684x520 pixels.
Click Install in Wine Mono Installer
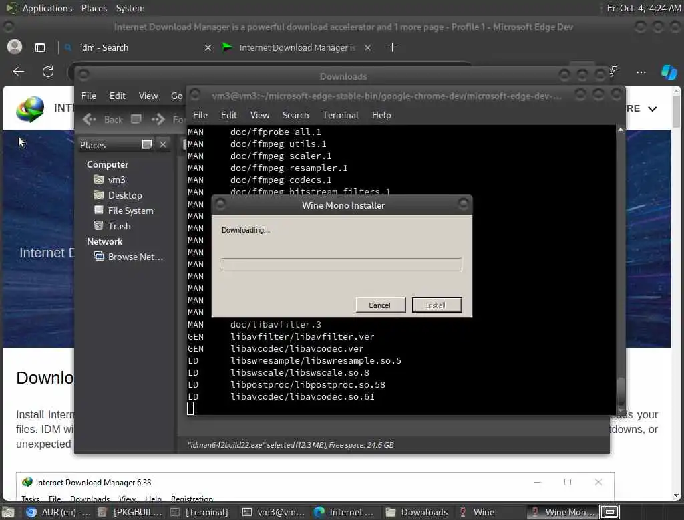point(436,305)
